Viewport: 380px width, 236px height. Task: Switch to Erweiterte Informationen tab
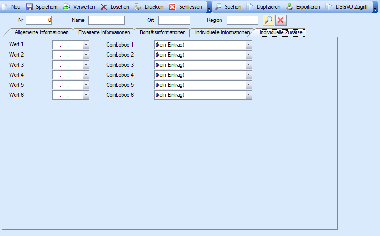point(104,32)
